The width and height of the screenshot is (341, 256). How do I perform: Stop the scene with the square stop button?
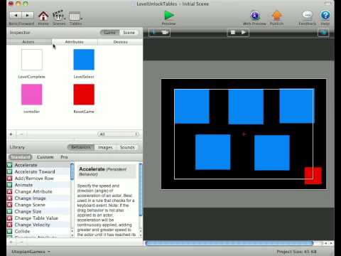[233, 33]
